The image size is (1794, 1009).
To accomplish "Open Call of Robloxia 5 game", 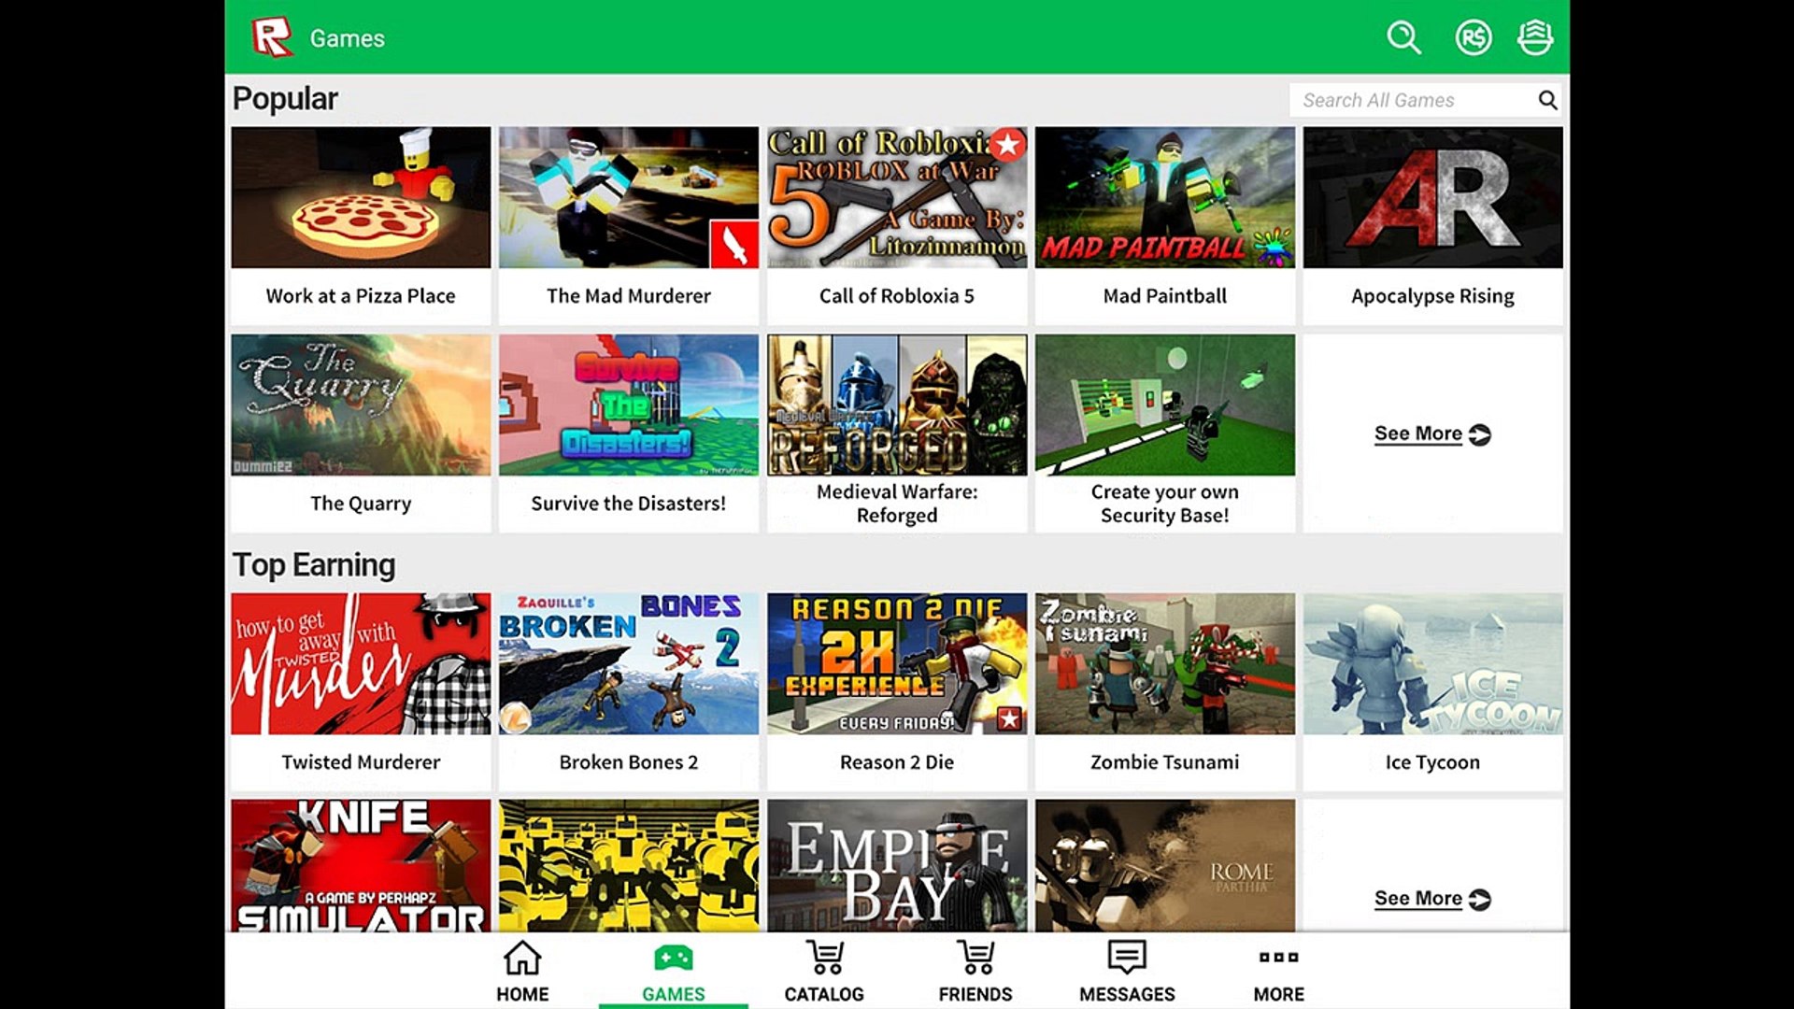I will [897, 198].
